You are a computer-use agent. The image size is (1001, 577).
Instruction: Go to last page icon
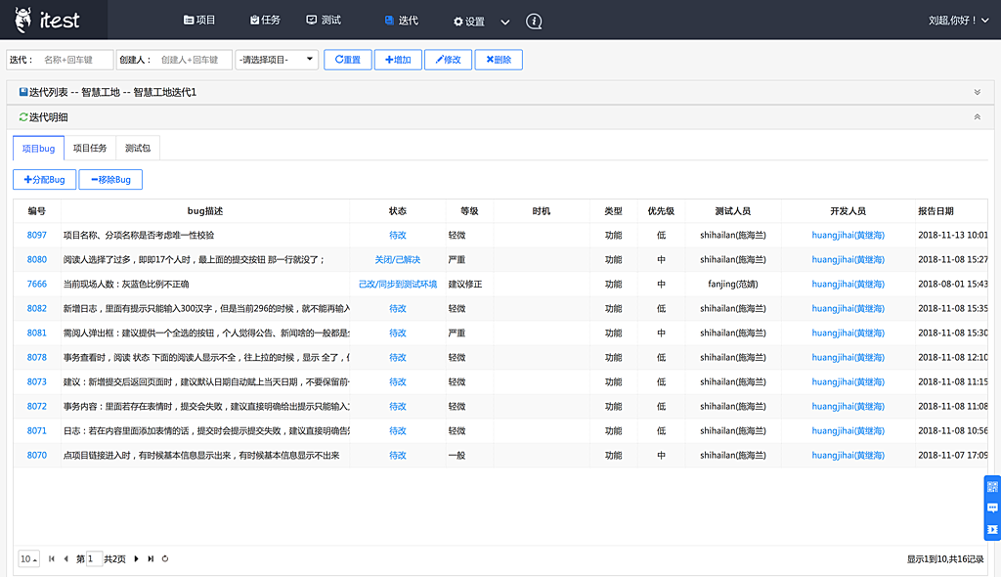[x=151, y=558]
